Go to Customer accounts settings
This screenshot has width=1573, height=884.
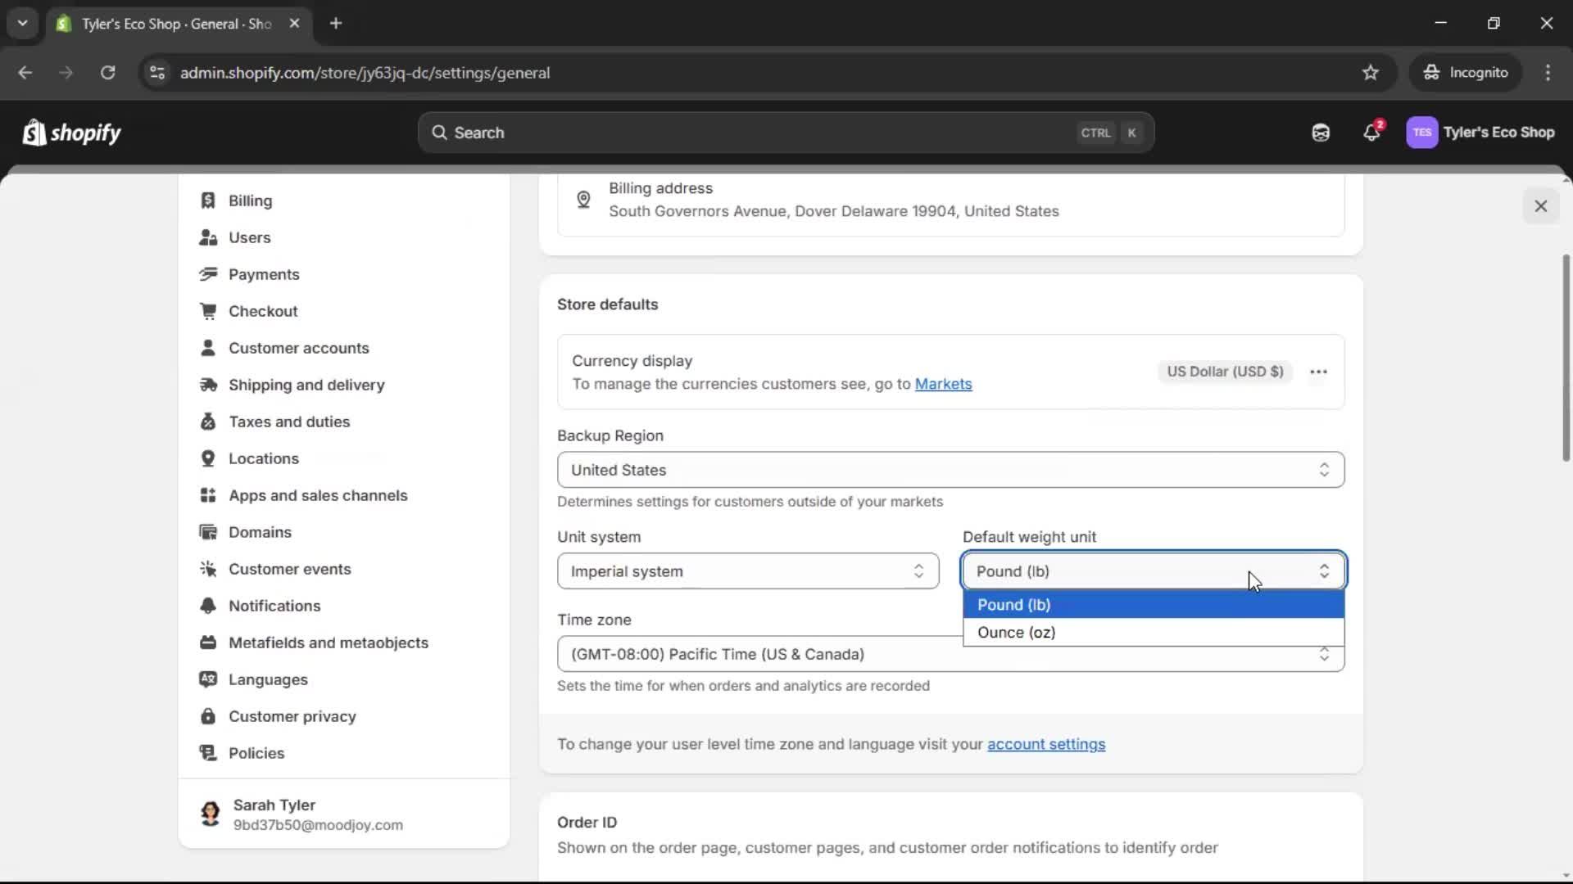(x=299, y=348)
